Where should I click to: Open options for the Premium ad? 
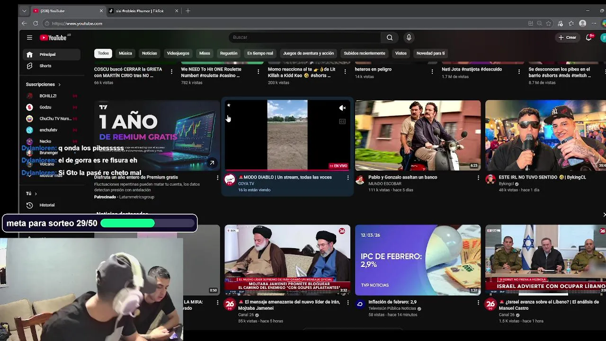[x=218, y=178]
